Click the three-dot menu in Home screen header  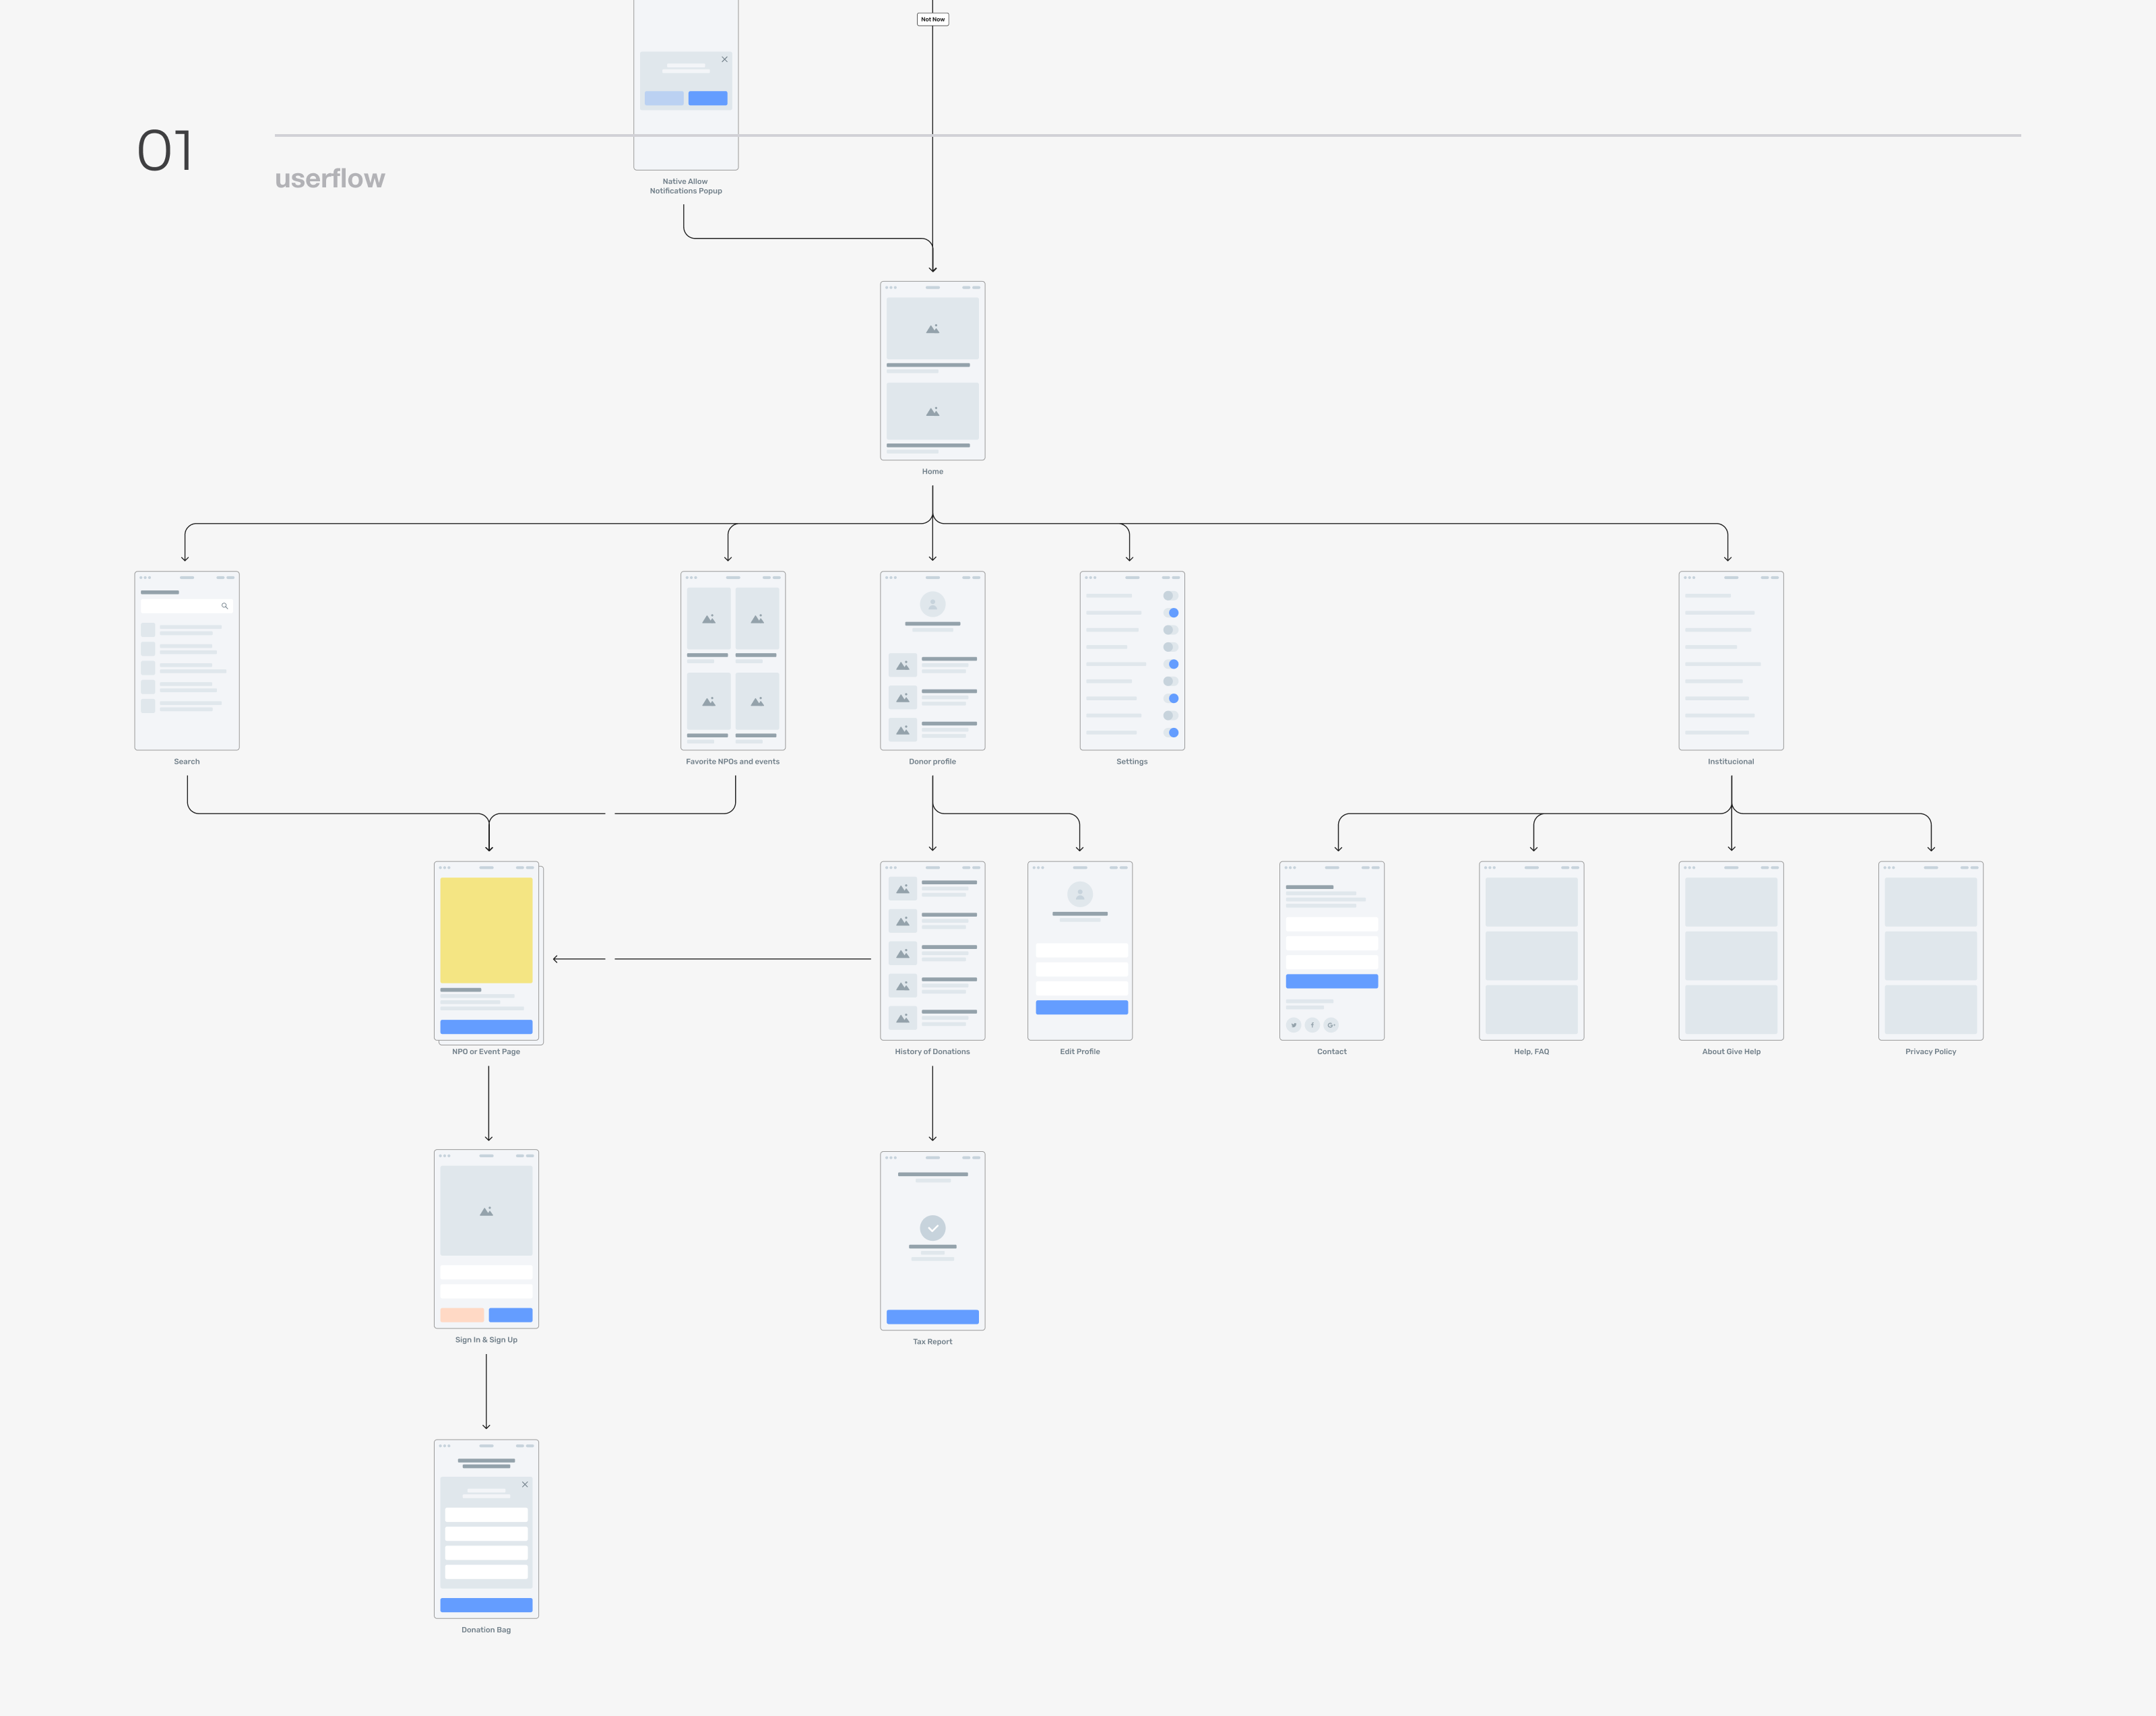pos(891,287)
